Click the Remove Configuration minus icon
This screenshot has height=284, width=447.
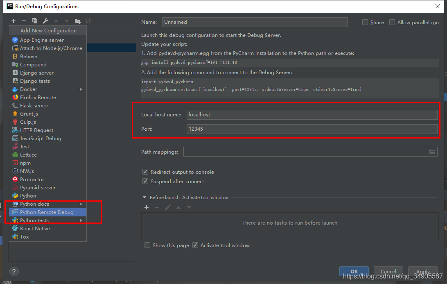(x=24, y=21)
